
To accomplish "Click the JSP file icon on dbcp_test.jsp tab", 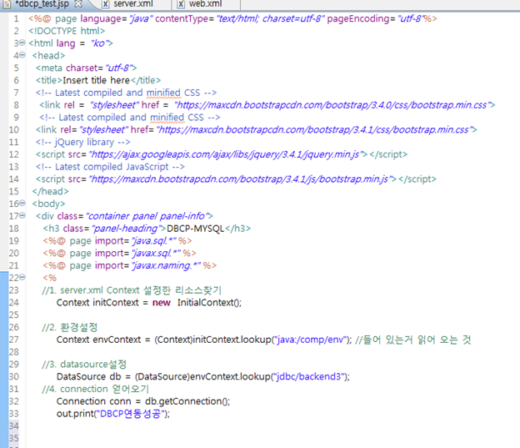I will (x=7, y=4).
